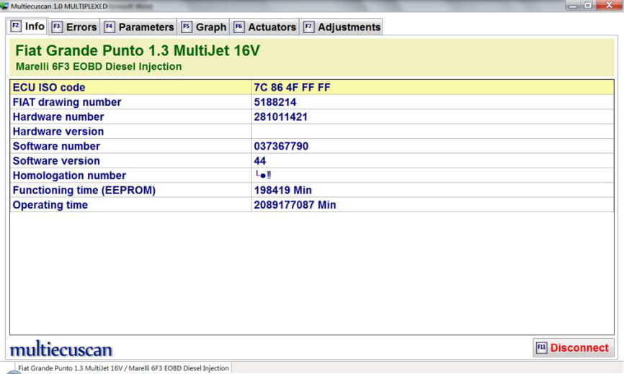The image size is (624, 374).
Task: Click the F4 key icon beside Parameters
Action: [110, 27]
